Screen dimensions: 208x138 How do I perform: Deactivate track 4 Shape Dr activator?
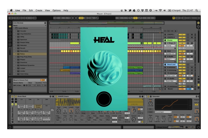[x=182, y=43]
